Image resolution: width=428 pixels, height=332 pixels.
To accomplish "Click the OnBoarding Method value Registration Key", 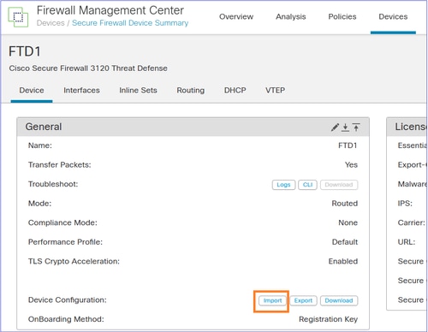I will pos(328,319).
